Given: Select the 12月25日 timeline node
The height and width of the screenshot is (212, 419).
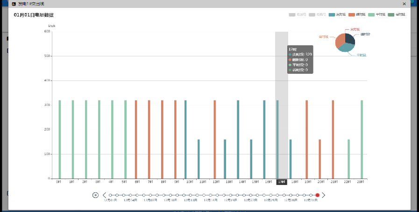Looking at the screenshot, I should coord(271,195).
